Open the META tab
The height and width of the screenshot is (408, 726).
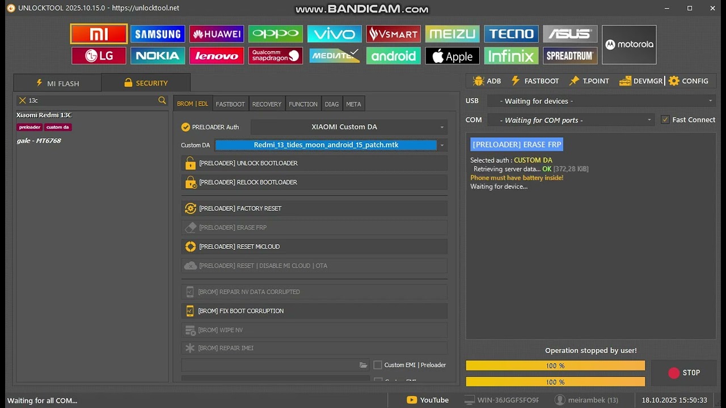pos(353,104)
